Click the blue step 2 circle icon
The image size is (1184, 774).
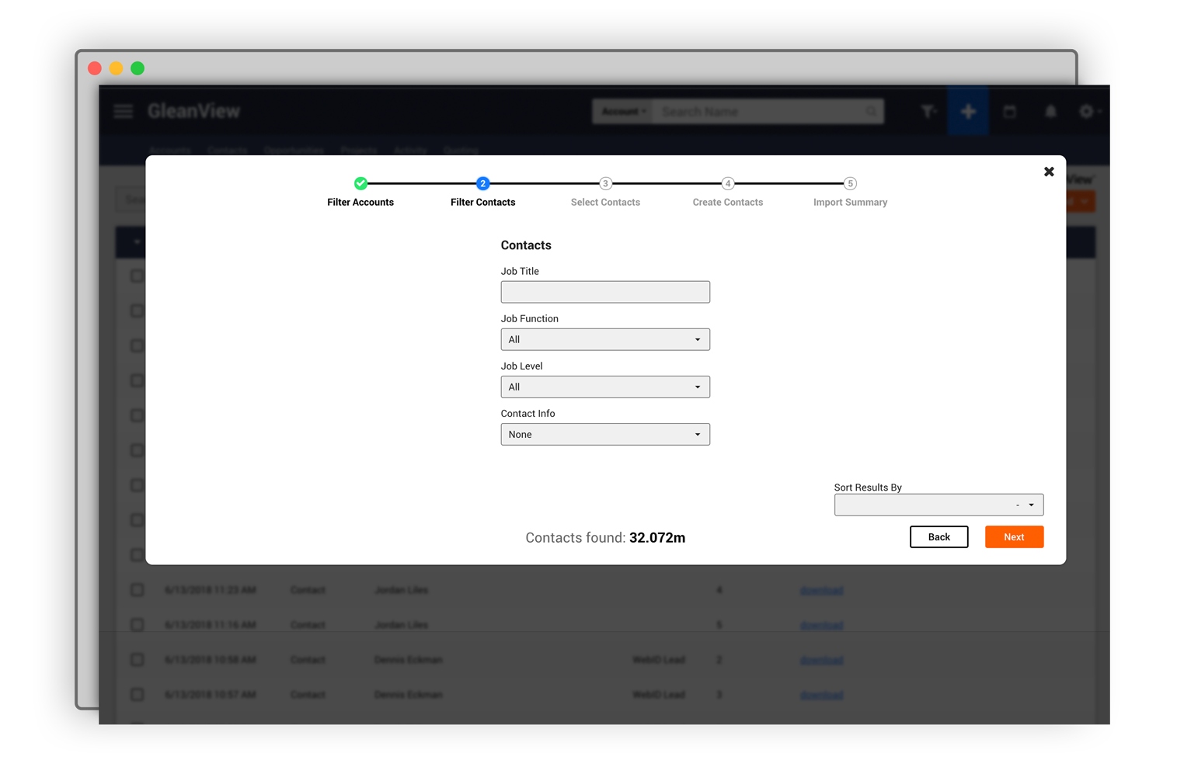coord(482,183)
